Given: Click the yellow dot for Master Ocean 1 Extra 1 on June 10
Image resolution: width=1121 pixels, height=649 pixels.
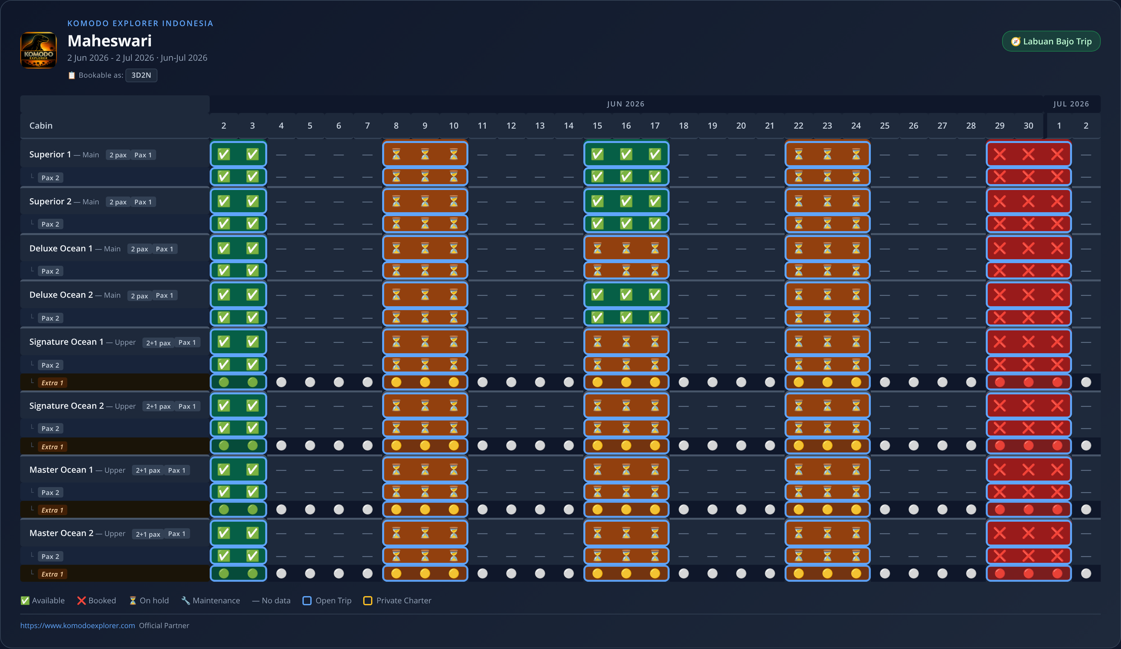Looking at the screenshot, I should (454, 509).
